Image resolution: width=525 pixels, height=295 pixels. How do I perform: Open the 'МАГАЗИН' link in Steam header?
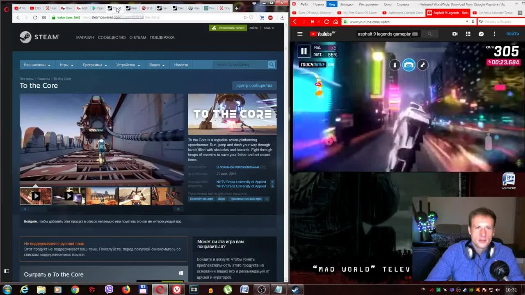coord(85,37)
